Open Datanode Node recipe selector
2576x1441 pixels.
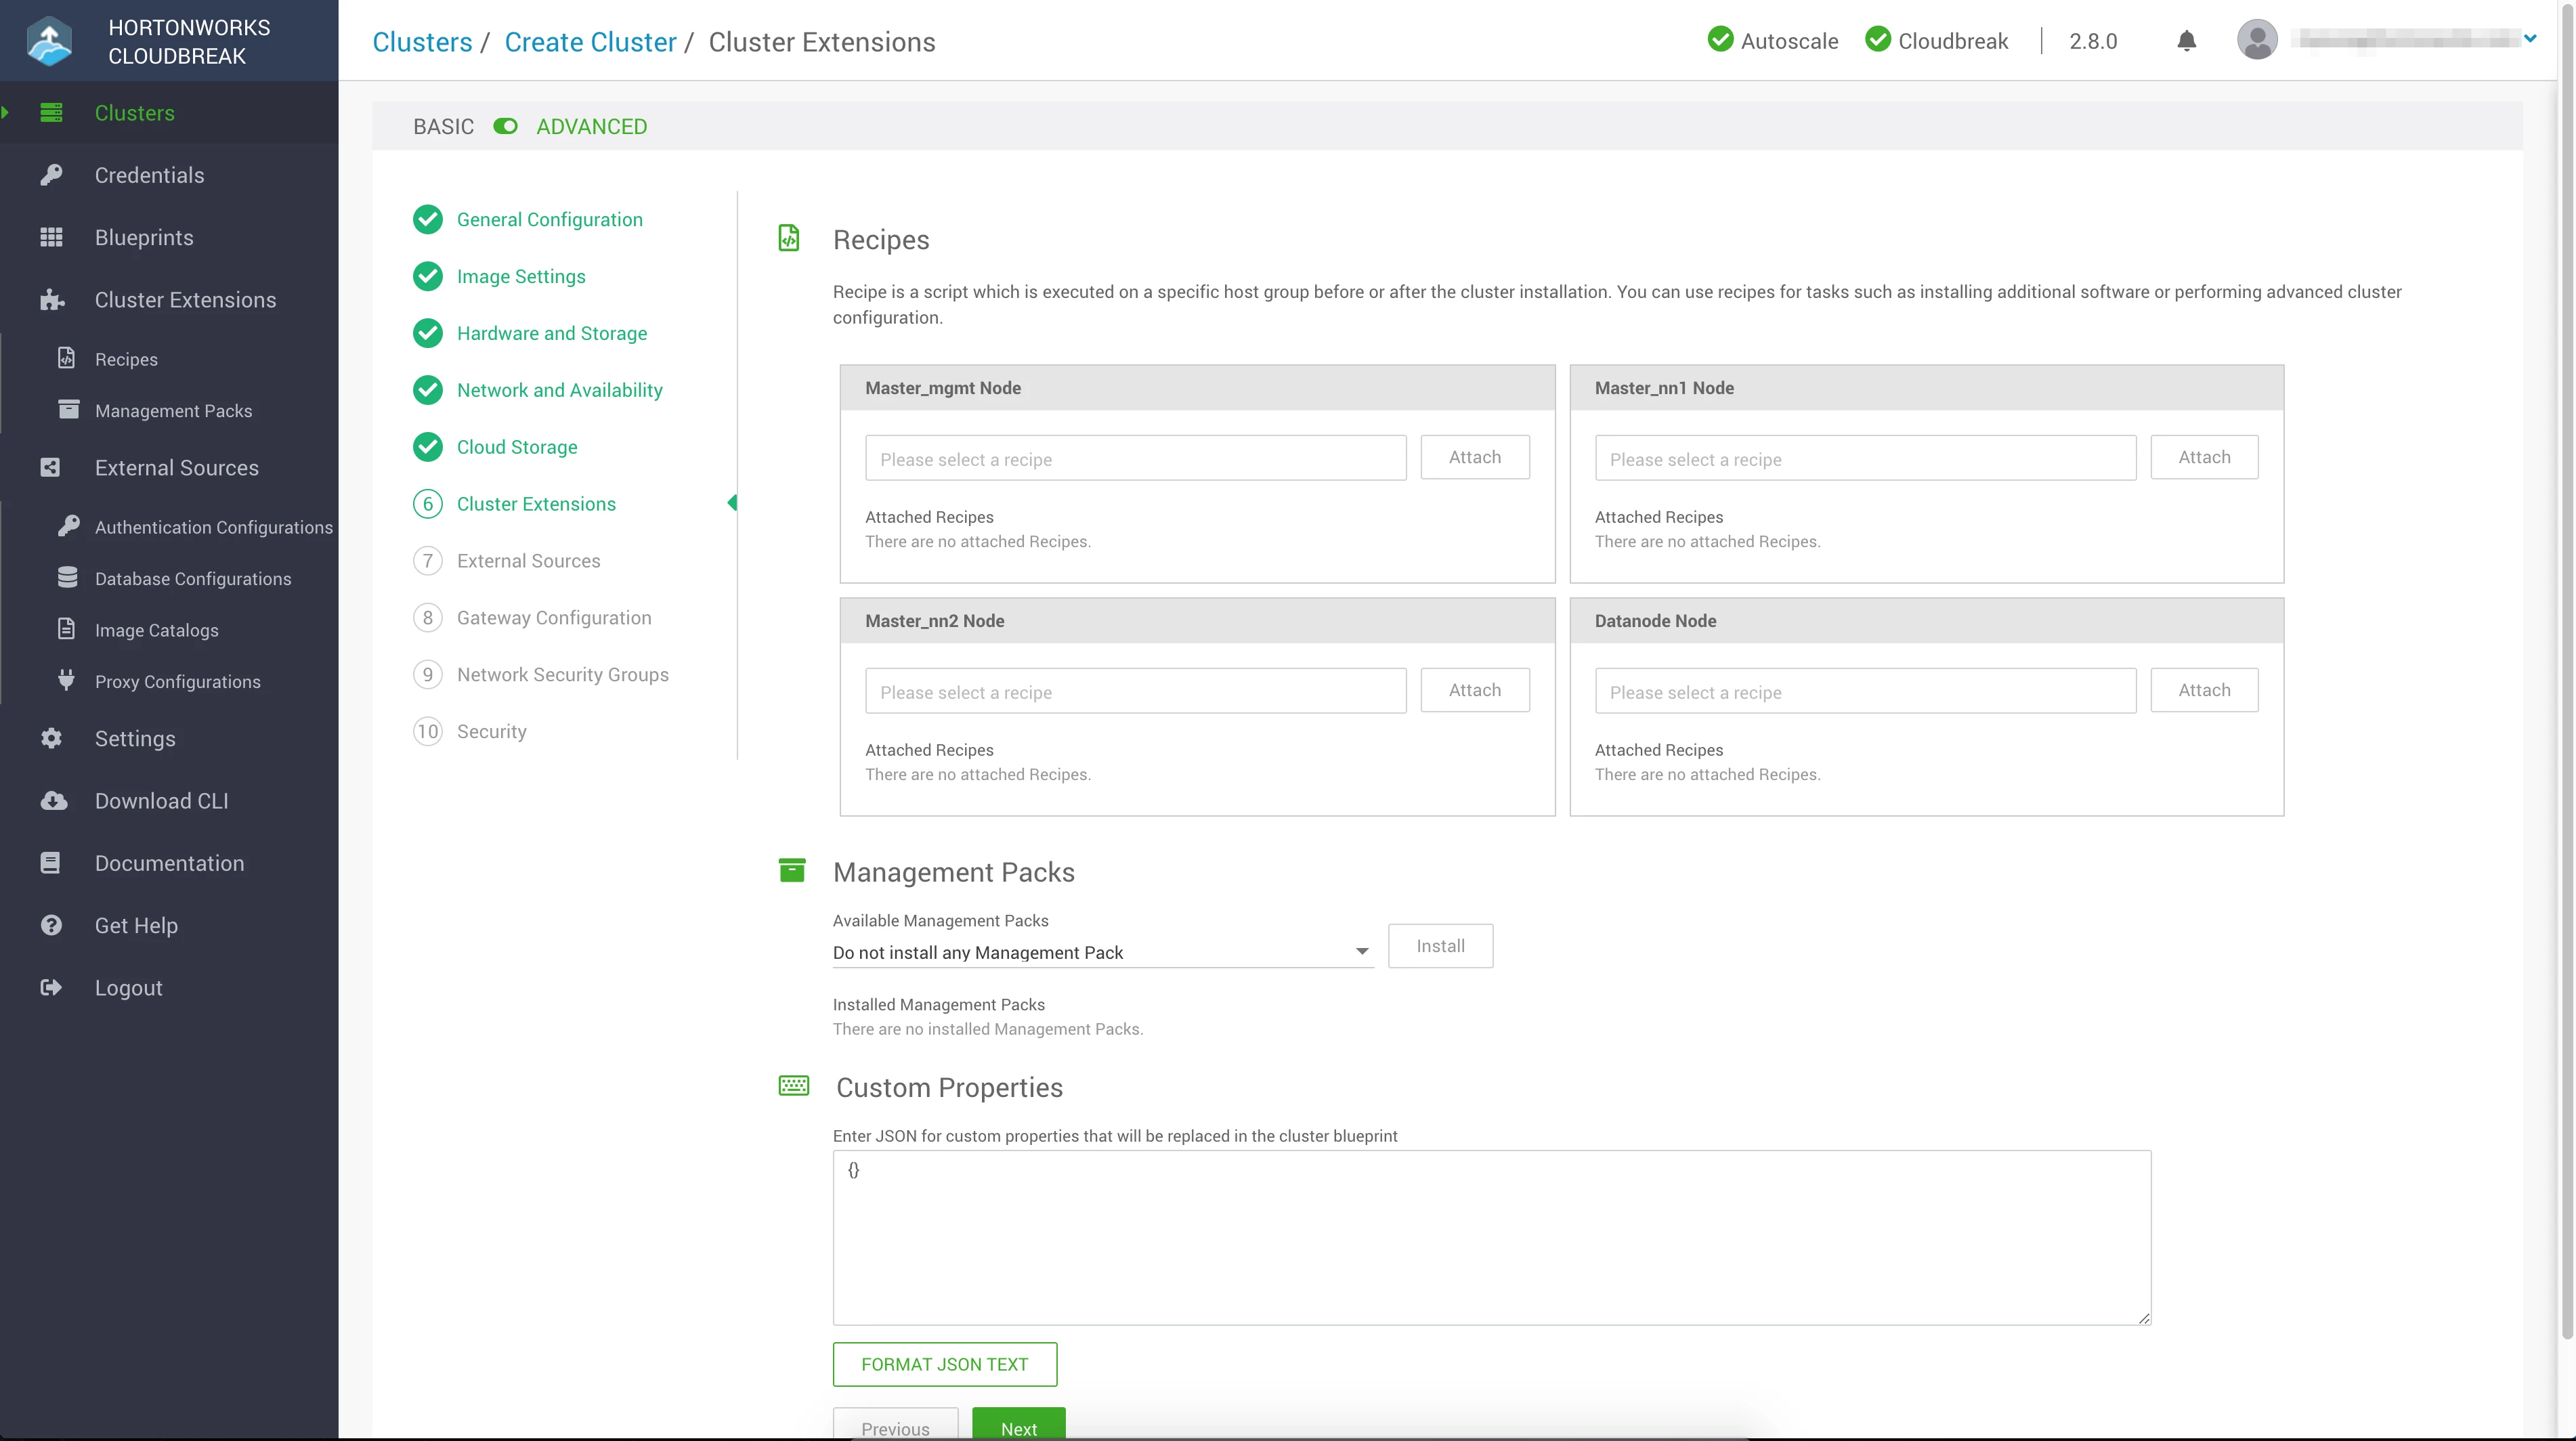coord(1865,691)
